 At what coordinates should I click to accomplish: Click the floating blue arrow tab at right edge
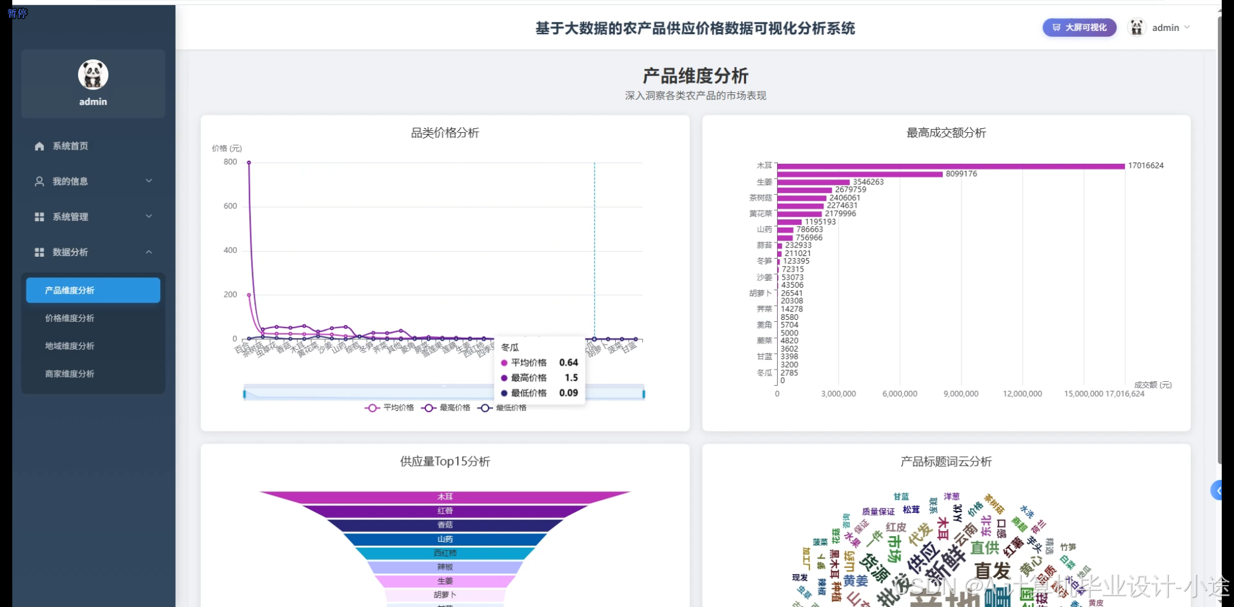pyautogui.click(x=1217, y=491)
